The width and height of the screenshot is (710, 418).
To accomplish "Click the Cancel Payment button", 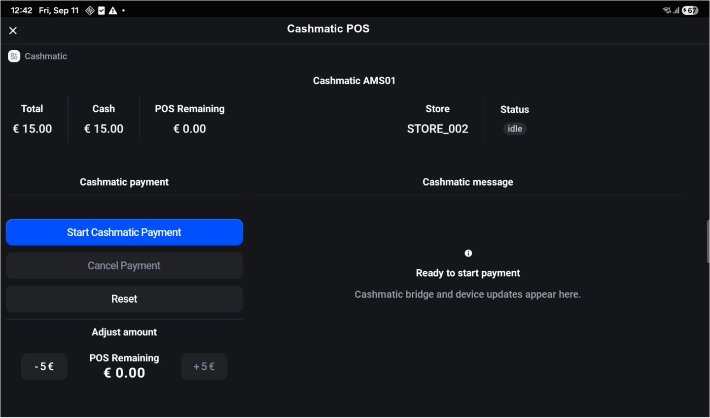I will point(124,266).
